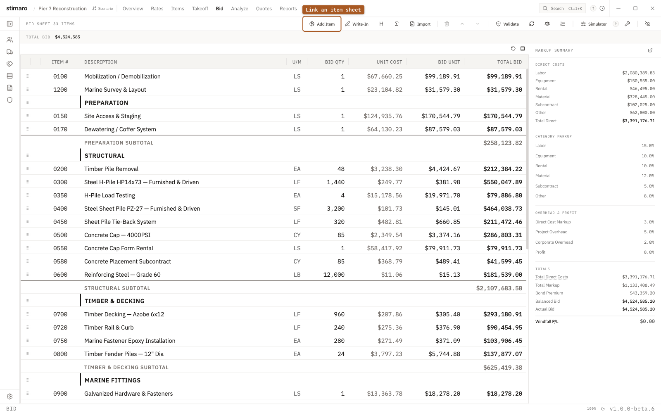Grab drag handle of Timber Pile Removal row
661x413 pixels.
tap(28, 169)
